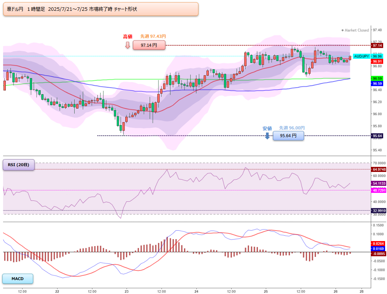387x294 pixels.
Task: Click the 28 date label on time axis
Action: (x=361, y=291)
